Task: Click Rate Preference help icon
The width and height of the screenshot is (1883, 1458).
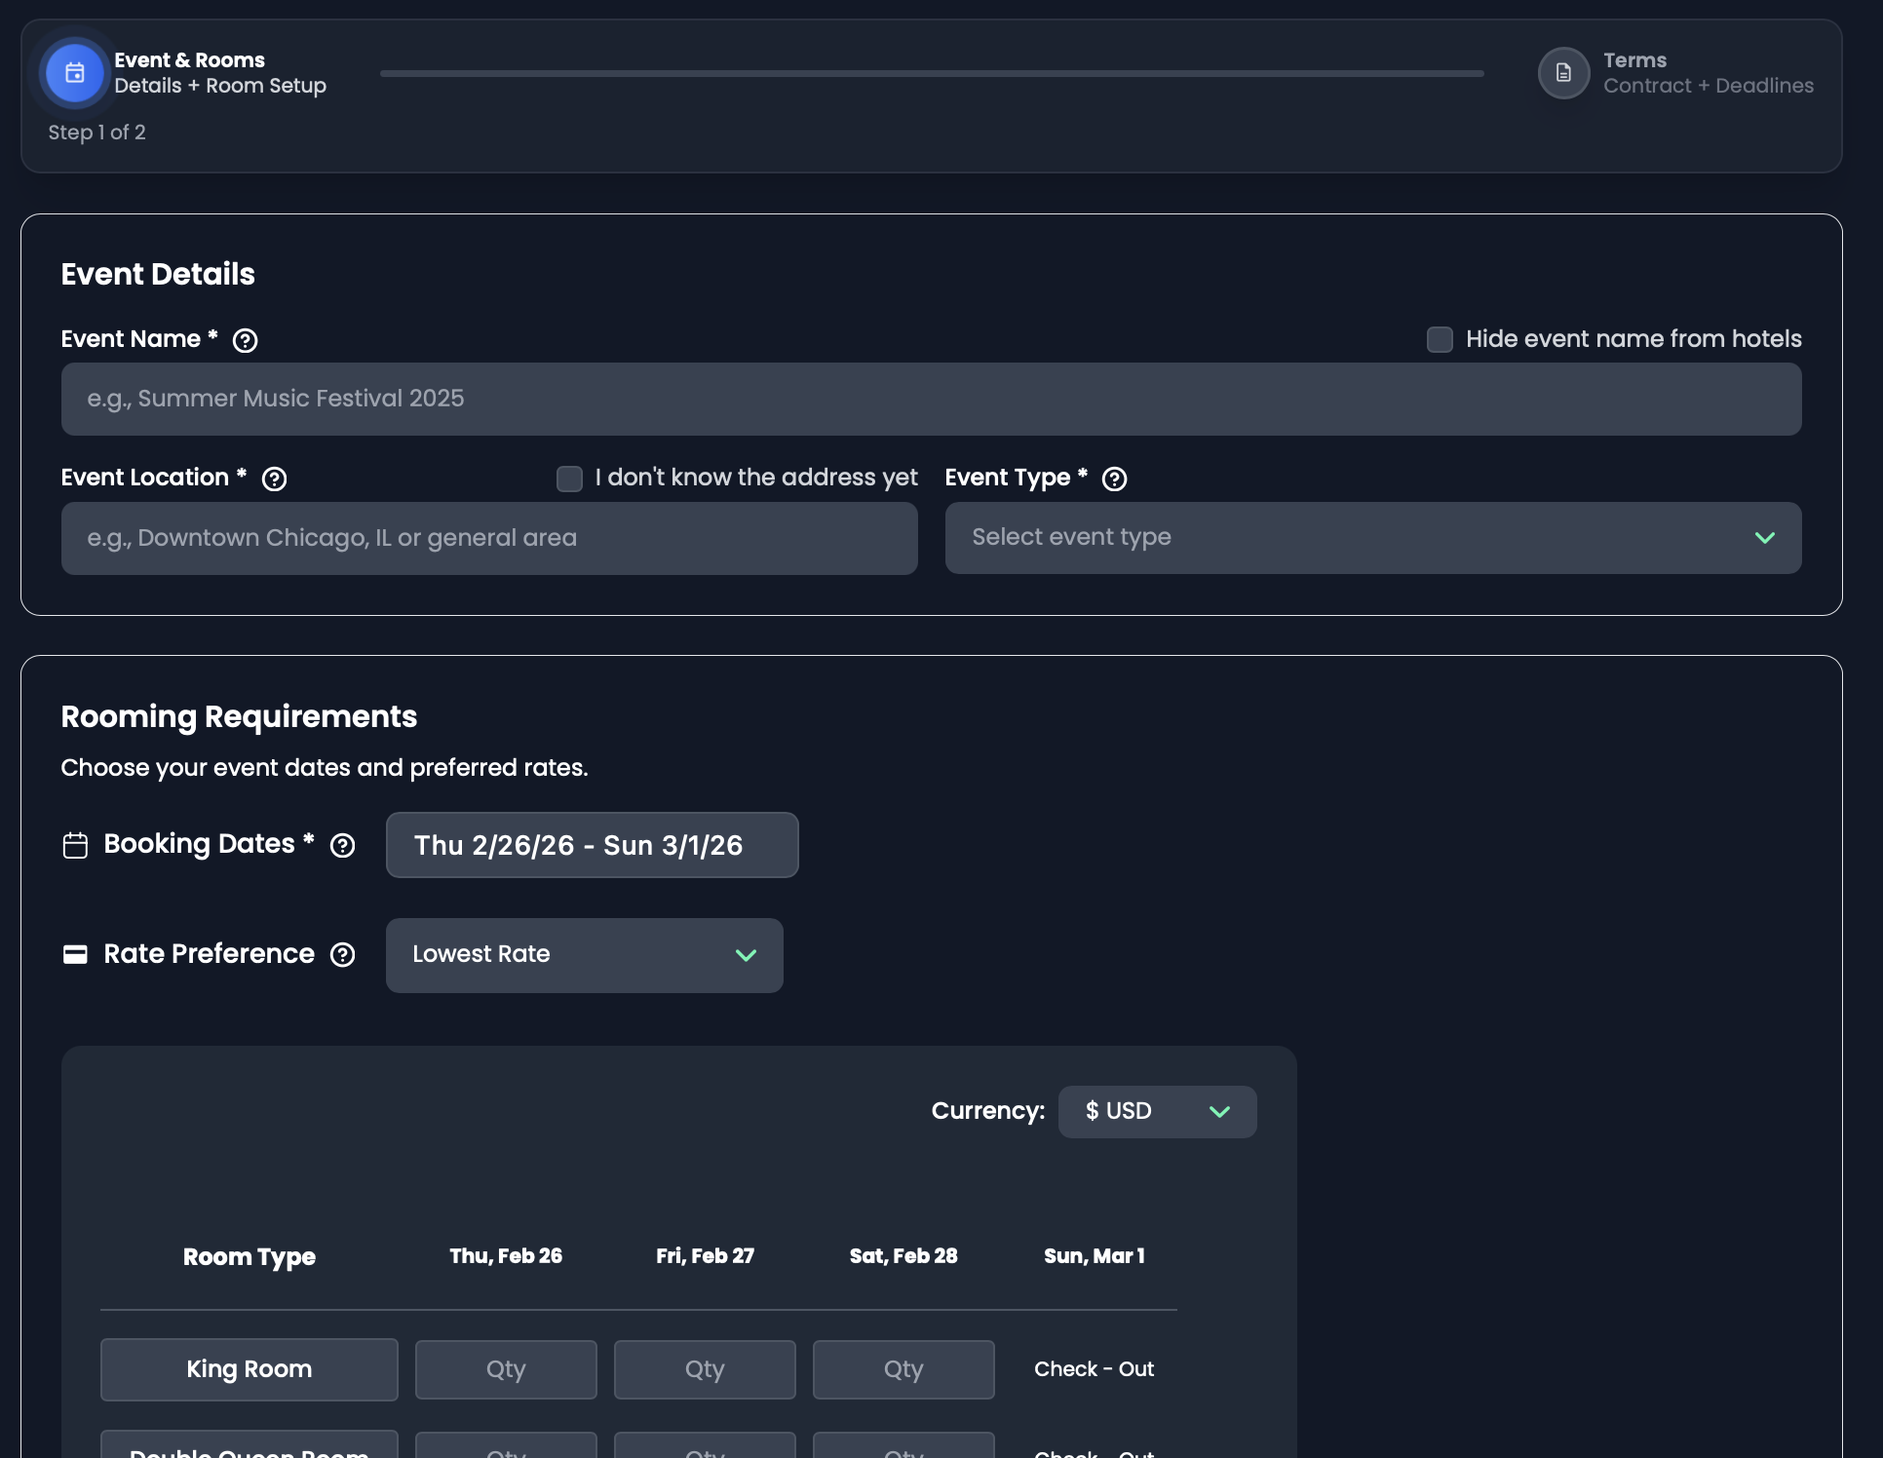Action: pyautogui.click(x=342, y=954)
